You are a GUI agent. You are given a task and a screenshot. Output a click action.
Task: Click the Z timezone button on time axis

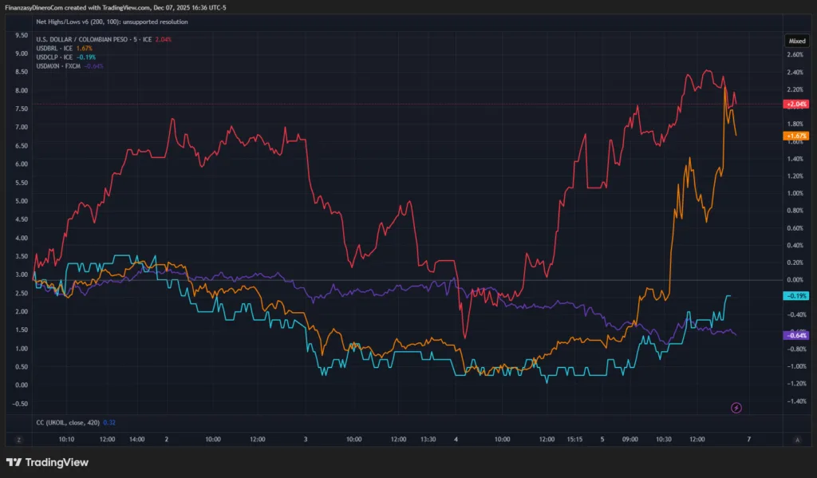[x=18, y=440]
